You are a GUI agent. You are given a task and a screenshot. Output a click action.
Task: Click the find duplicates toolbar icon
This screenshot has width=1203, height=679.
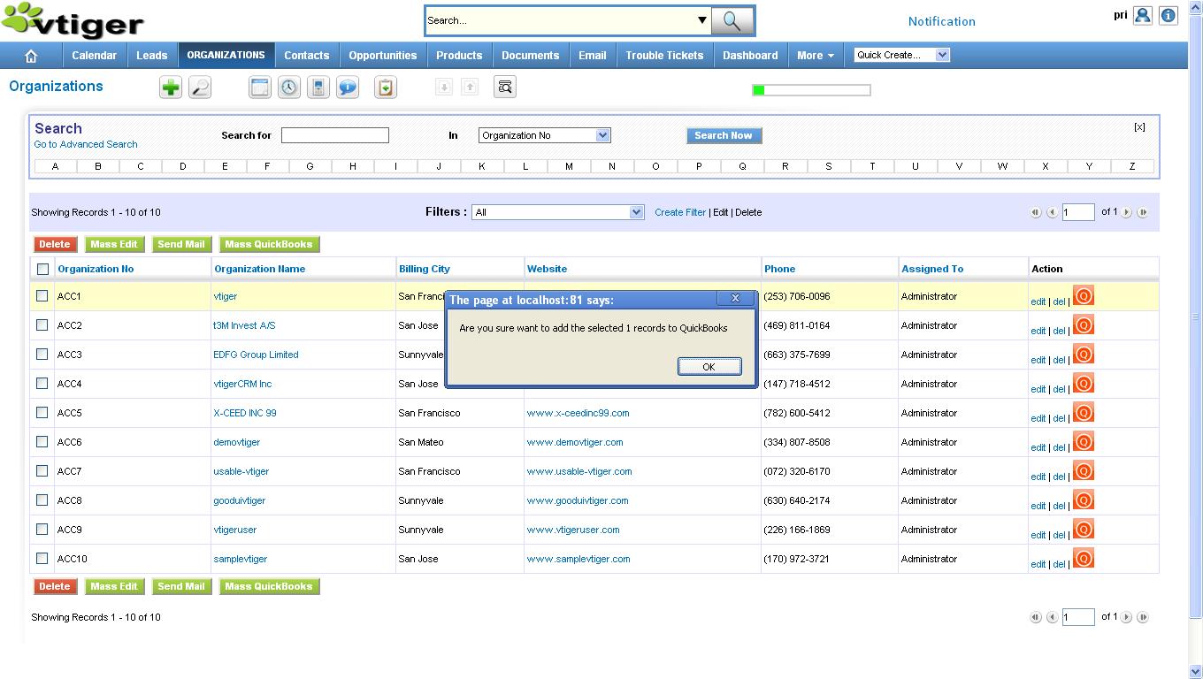point(504,87)
